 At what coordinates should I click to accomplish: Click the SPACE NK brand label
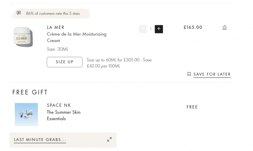(59, 105)
